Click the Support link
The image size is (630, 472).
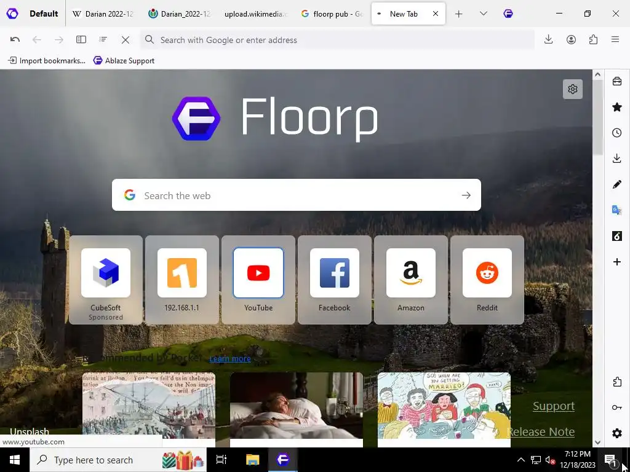pyautogui.click(x=554, y=406)
